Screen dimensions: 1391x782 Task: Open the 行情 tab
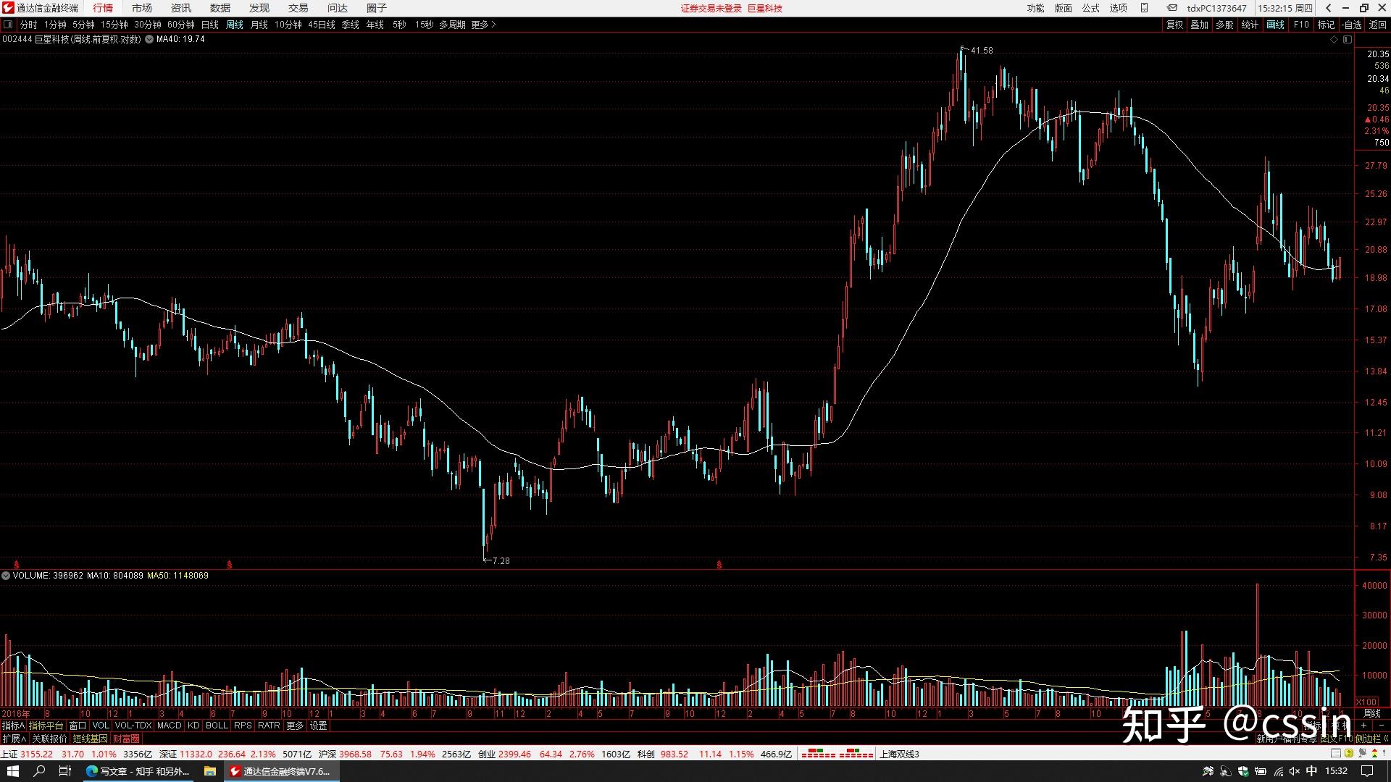(x=103, y=8)
